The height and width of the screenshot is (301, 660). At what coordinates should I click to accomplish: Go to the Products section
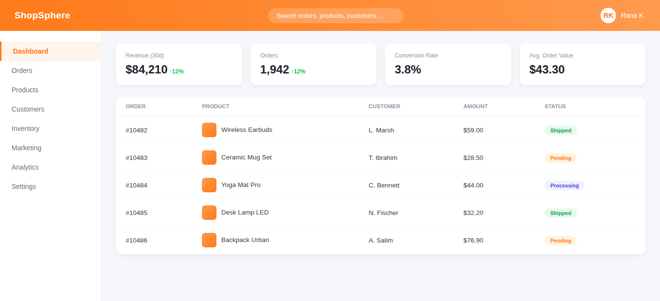pyautogui.click(x=50, y=90)
